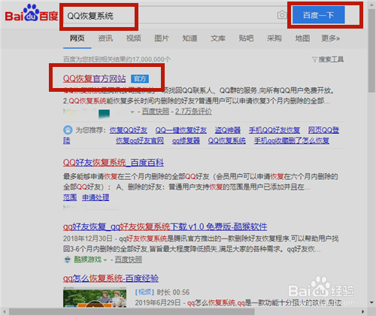Click the Baidu logo
Screen dimensions: 376x316
point(32,13)
